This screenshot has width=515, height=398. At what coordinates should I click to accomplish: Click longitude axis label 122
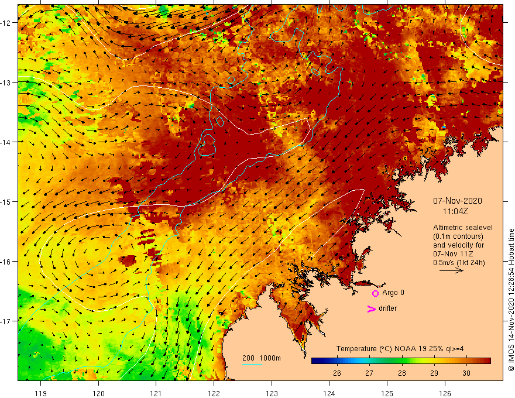click(214, 393)
